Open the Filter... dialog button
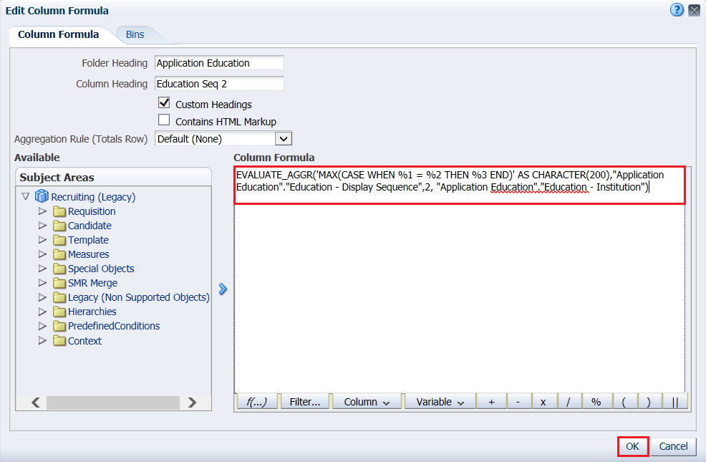The height and width of the screenshot is (462, 706). tap(305, 402)
